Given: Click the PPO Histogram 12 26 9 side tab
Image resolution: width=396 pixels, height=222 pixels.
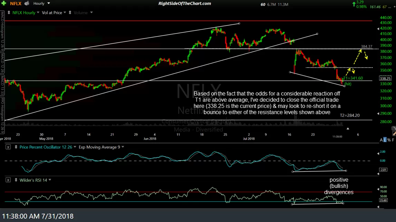Looking at the screenshot, I should click(2, 115).
